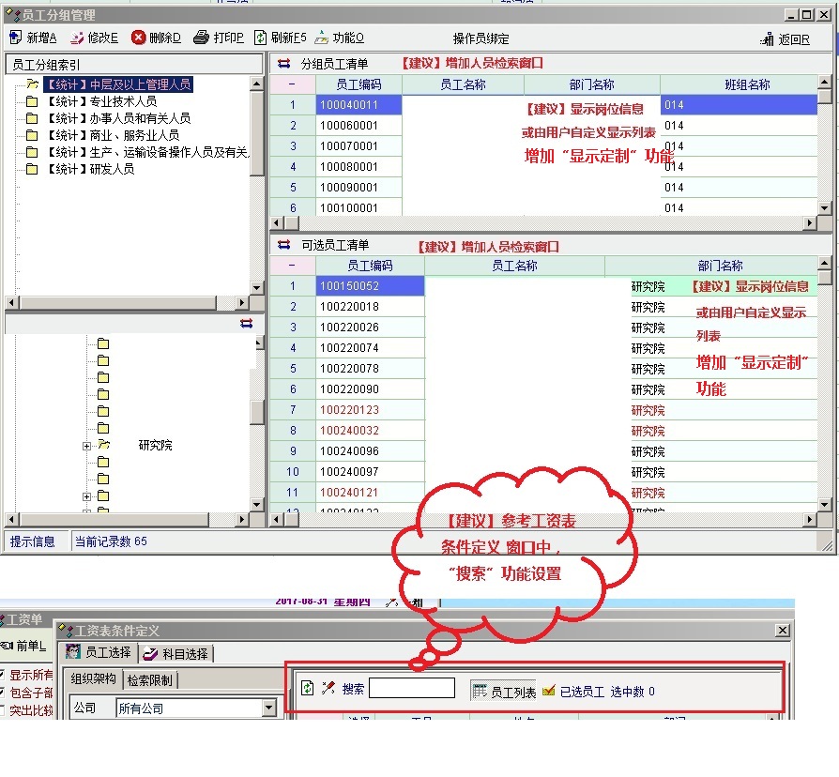The height and width of the screenshot is (777, 839).
Task: Click the 搜索 search input field
Action: [x=411, y=689]
